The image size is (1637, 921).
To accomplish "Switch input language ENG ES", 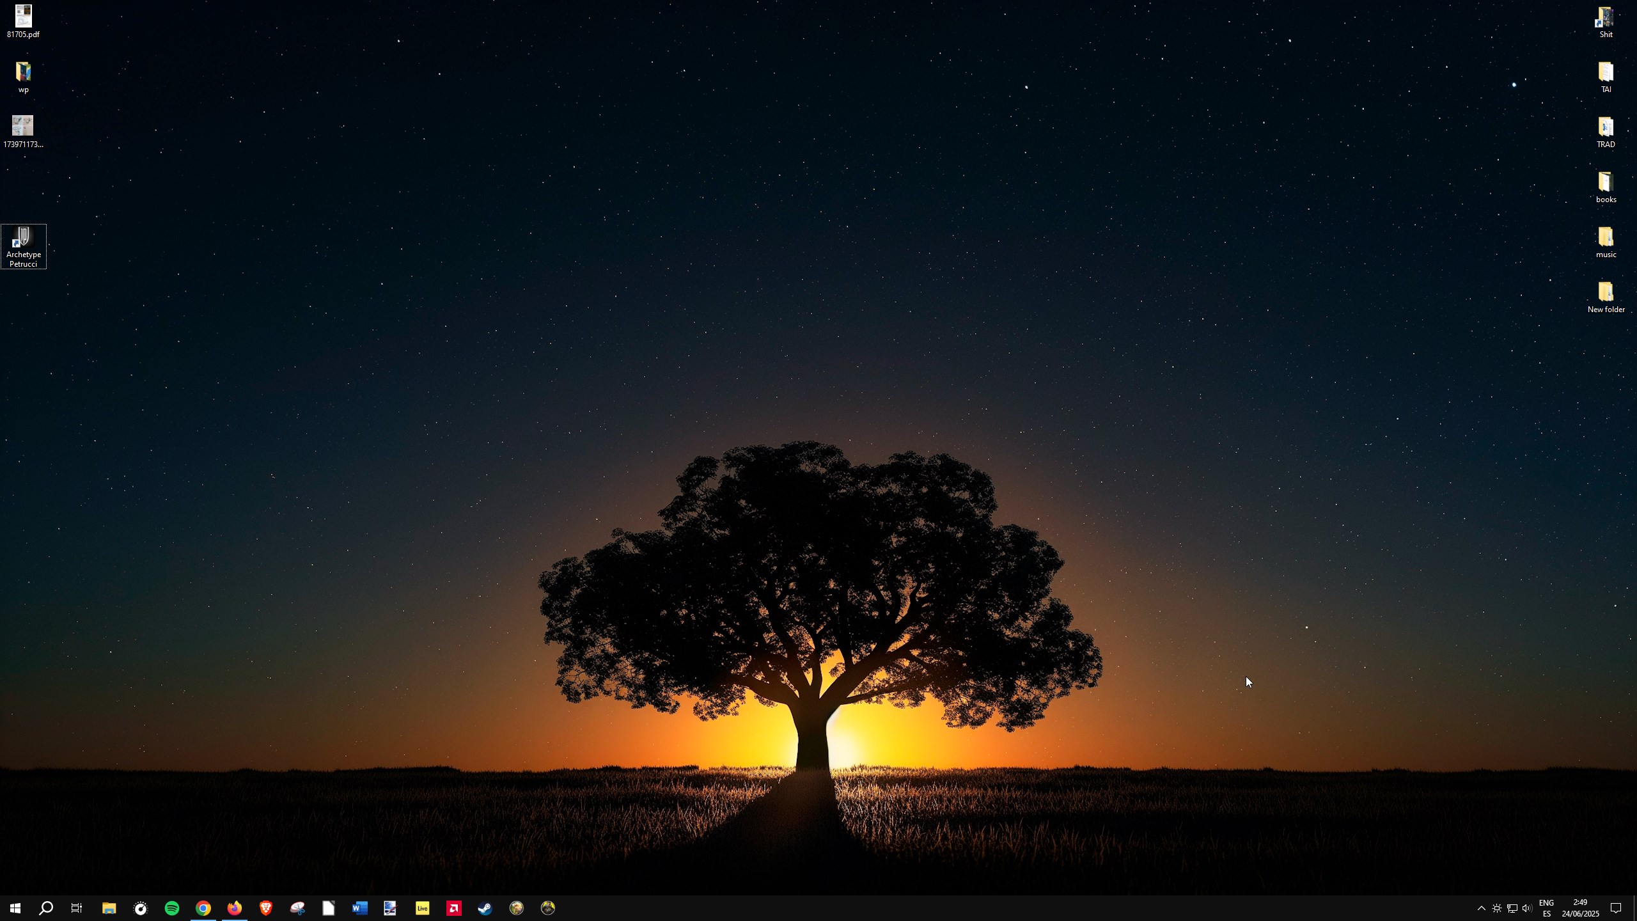I will [1546, 908].
